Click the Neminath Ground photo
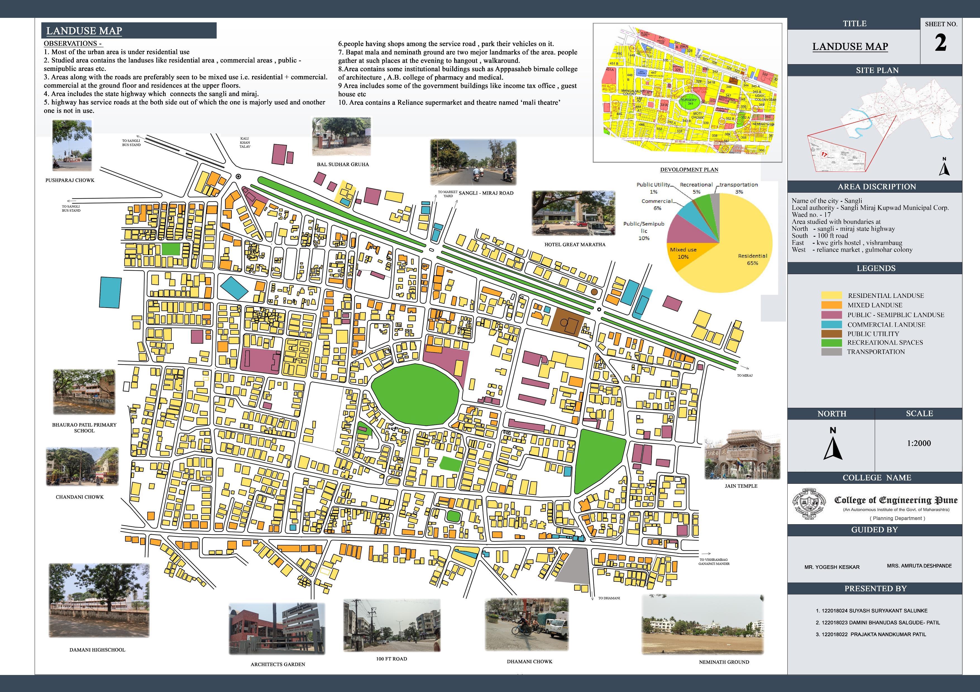 click(702, 625)
